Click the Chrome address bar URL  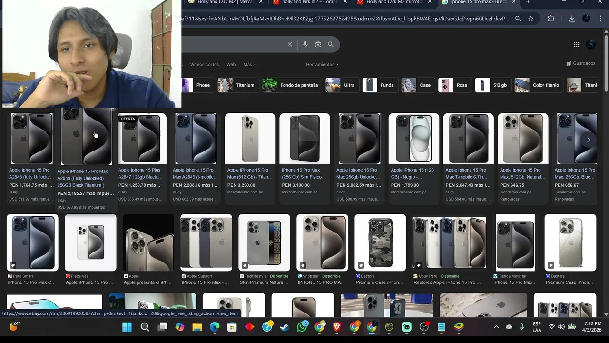345,19
